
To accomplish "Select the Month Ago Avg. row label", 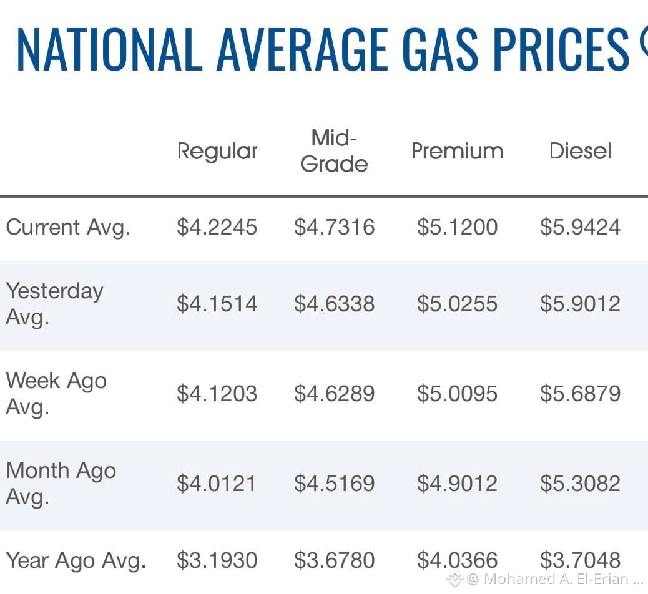I will (x=61, y=484).
